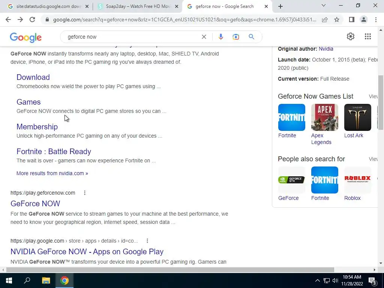Open options for play.geforcenow.com result
384x288 pixels.
(x=85, y=193)
